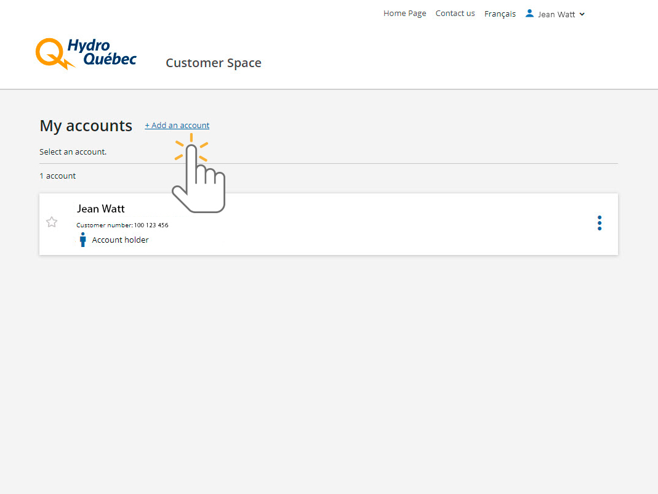Click the empty middle area of the account card

click(369, 224)
